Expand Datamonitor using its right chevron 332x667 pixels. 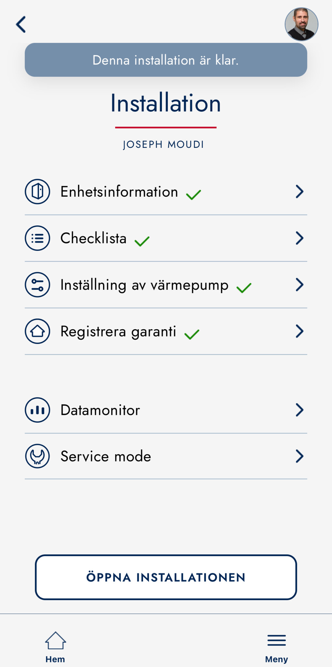[x=299, y=410]
